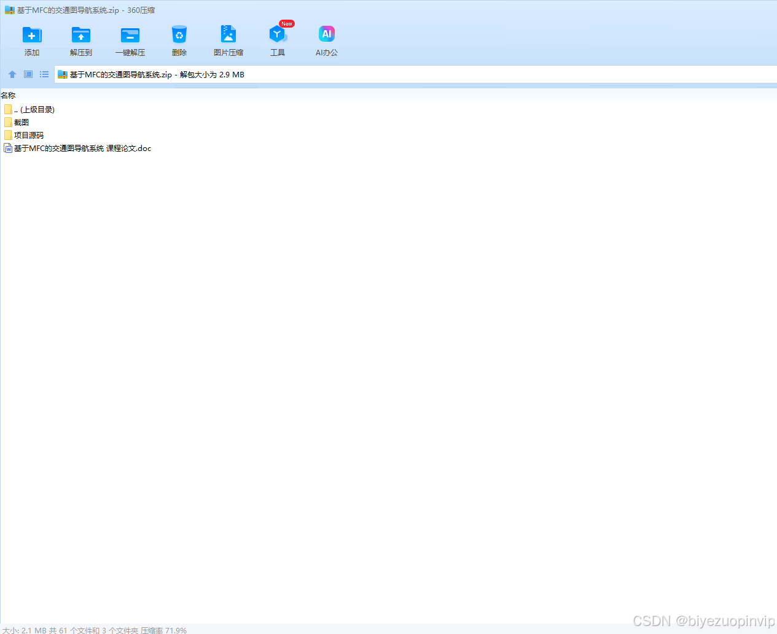This screenshot has width=777, height=634.
Task: Click the status bar size and compression info
Action: [x=95, y=630]
